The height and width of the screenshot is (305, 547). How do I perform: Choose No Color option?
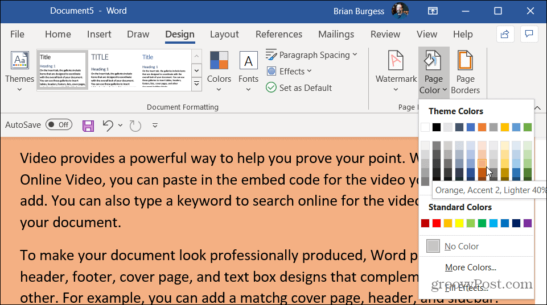(476, 246)
